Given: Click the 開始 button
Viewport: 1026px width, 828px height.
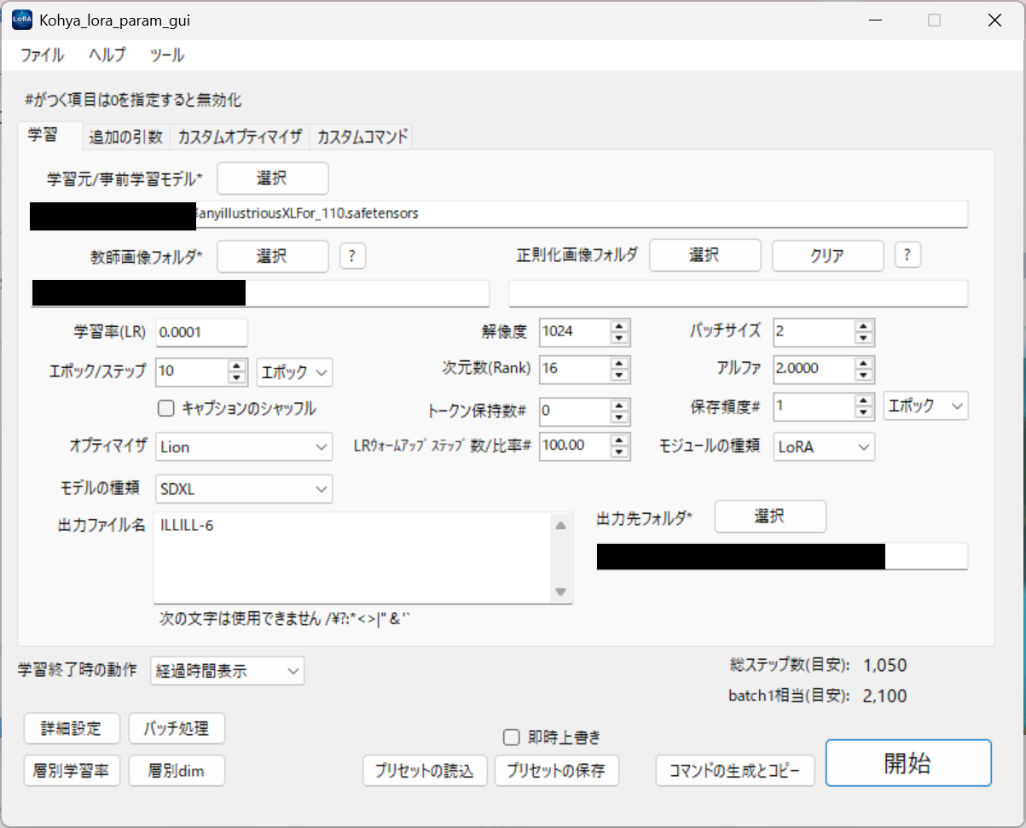Looking at the screenshot, I should pyautogui.click(x=908, y=762).
